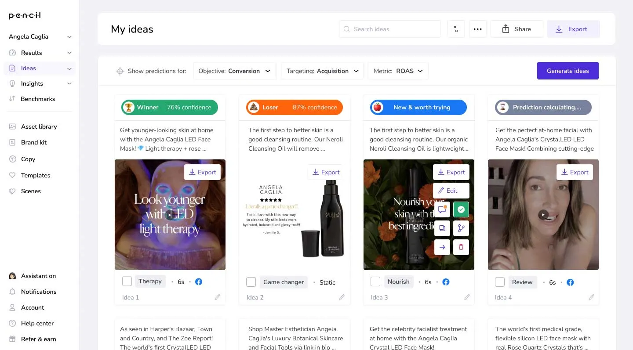Screen dimensions: 633x350
Task: Open Refer & earn in the sidebar
Action: coord(38,339)
